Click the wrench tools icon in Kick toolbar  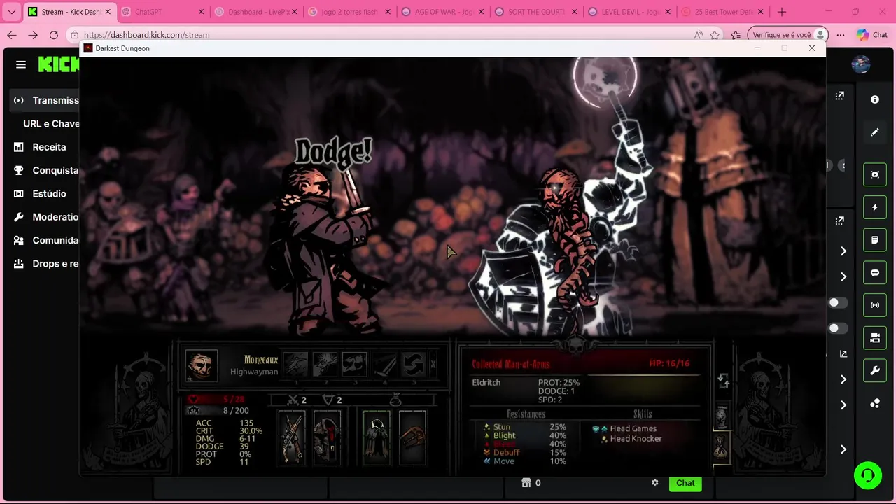coord(875,371)
